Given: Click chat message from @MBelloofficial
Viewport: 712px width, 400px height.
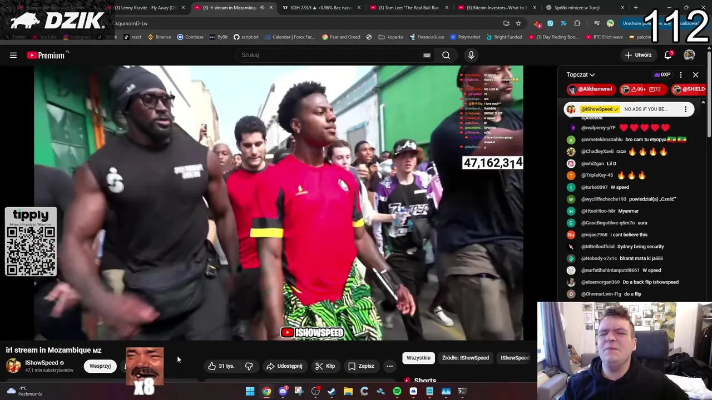Looking at the screenshot, I should [x=622, y=247].
